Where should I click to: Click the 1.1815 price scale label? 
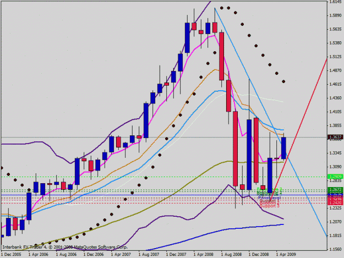[x=335, y=235]
